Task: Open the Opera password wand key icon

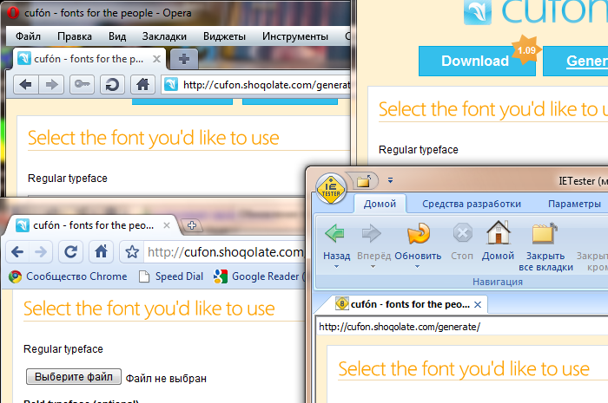Action: 82,84
